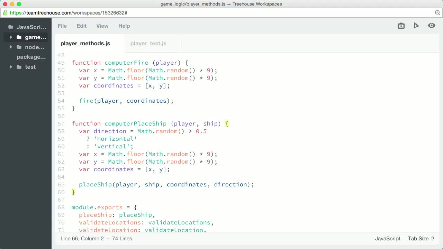Click the browser zoom magnifier icon

437,13
